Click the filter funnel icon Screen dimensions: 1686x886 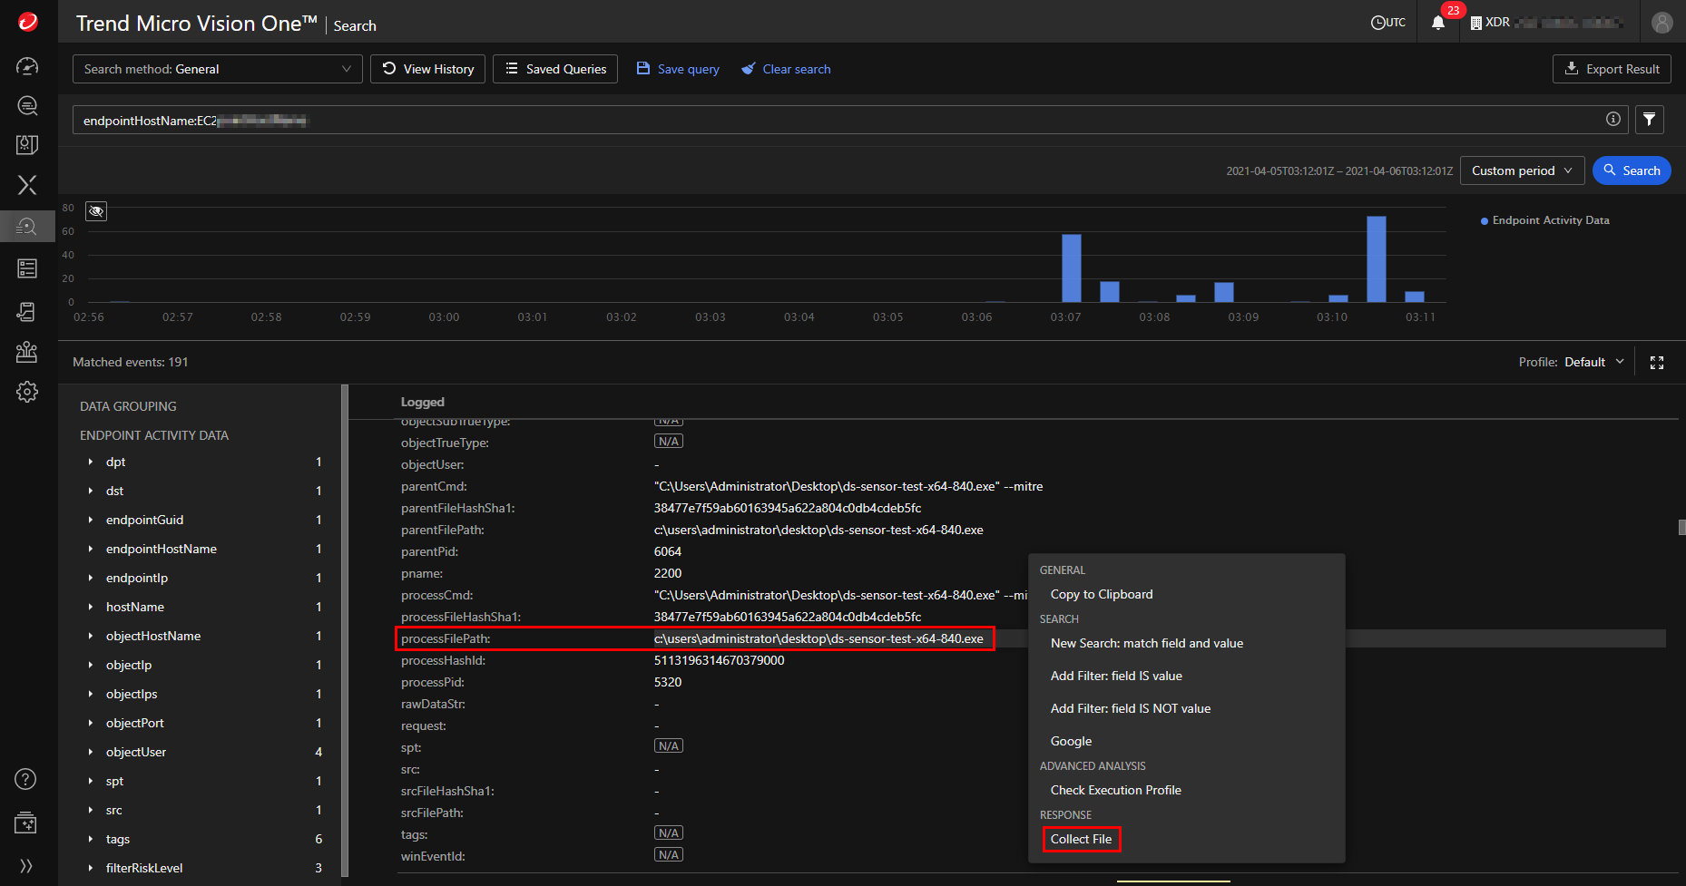(1649, 120)
